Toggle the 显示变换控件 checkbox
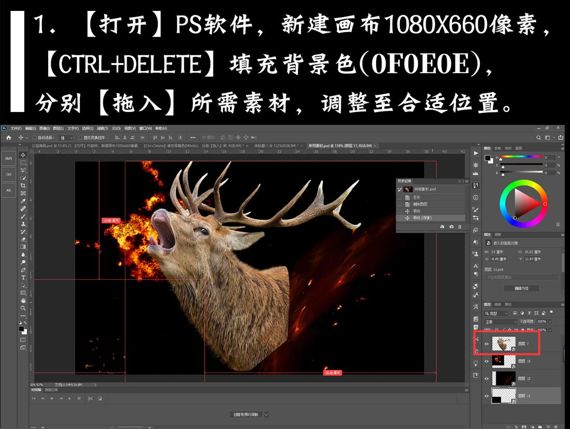 pyautogui.click(x=81, y=137)
